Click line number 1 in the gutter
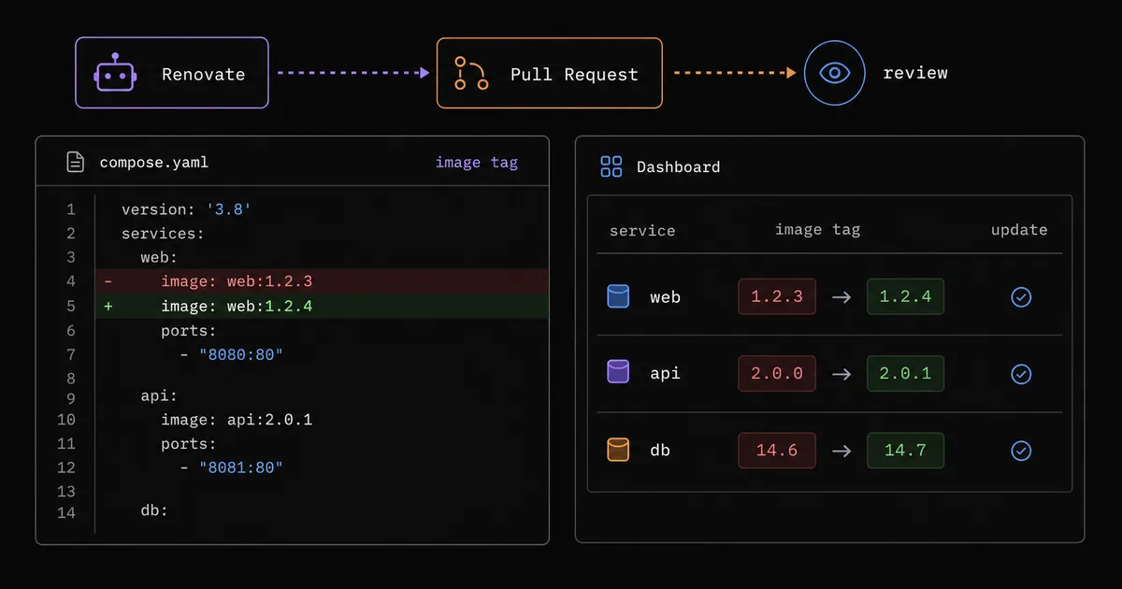The image size is (1122, 589). 71,209
